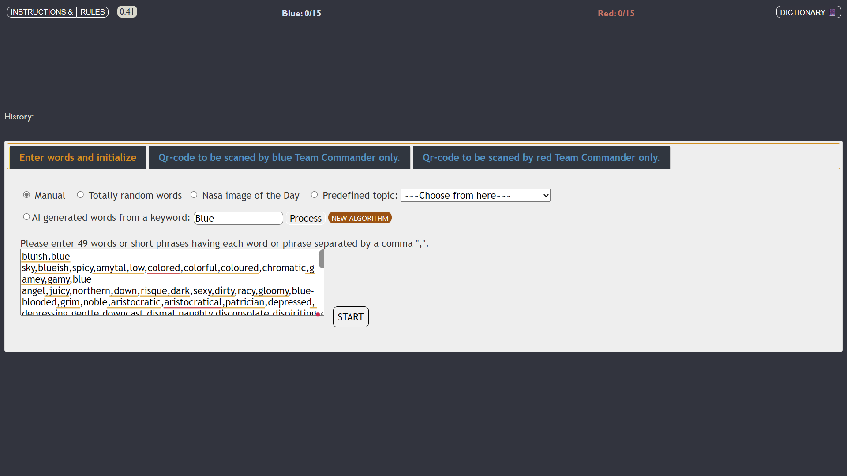Viewport: 847px width, 476px height.
Task: Select Totally random words option
Action: click(x=80, y=195)
